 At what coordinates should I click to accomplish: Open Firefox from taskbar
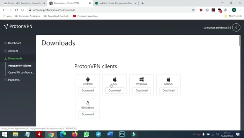(75, 134)
